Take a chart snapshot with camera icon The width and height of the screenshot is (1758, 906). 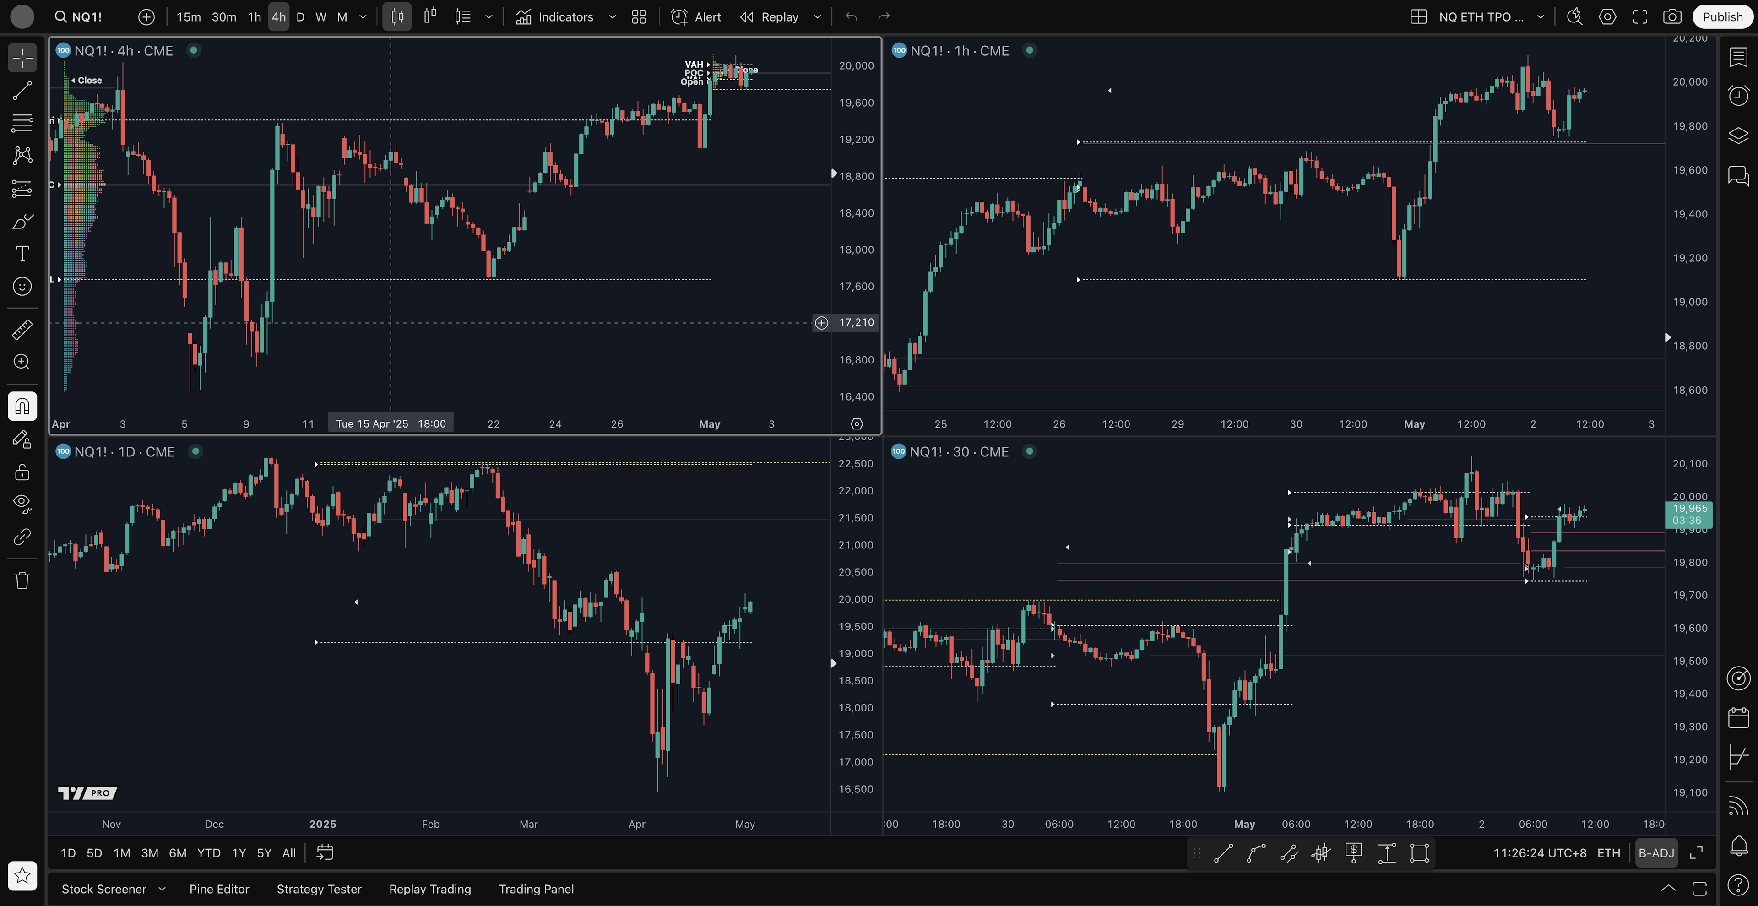pyautogui.click(x=1671, y=17)
